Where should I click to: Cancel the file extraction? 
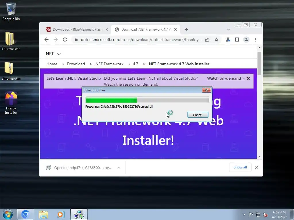198,115
